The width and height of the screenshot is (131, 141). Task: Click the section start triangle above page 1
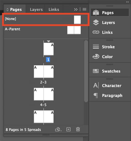pos(48,41)
